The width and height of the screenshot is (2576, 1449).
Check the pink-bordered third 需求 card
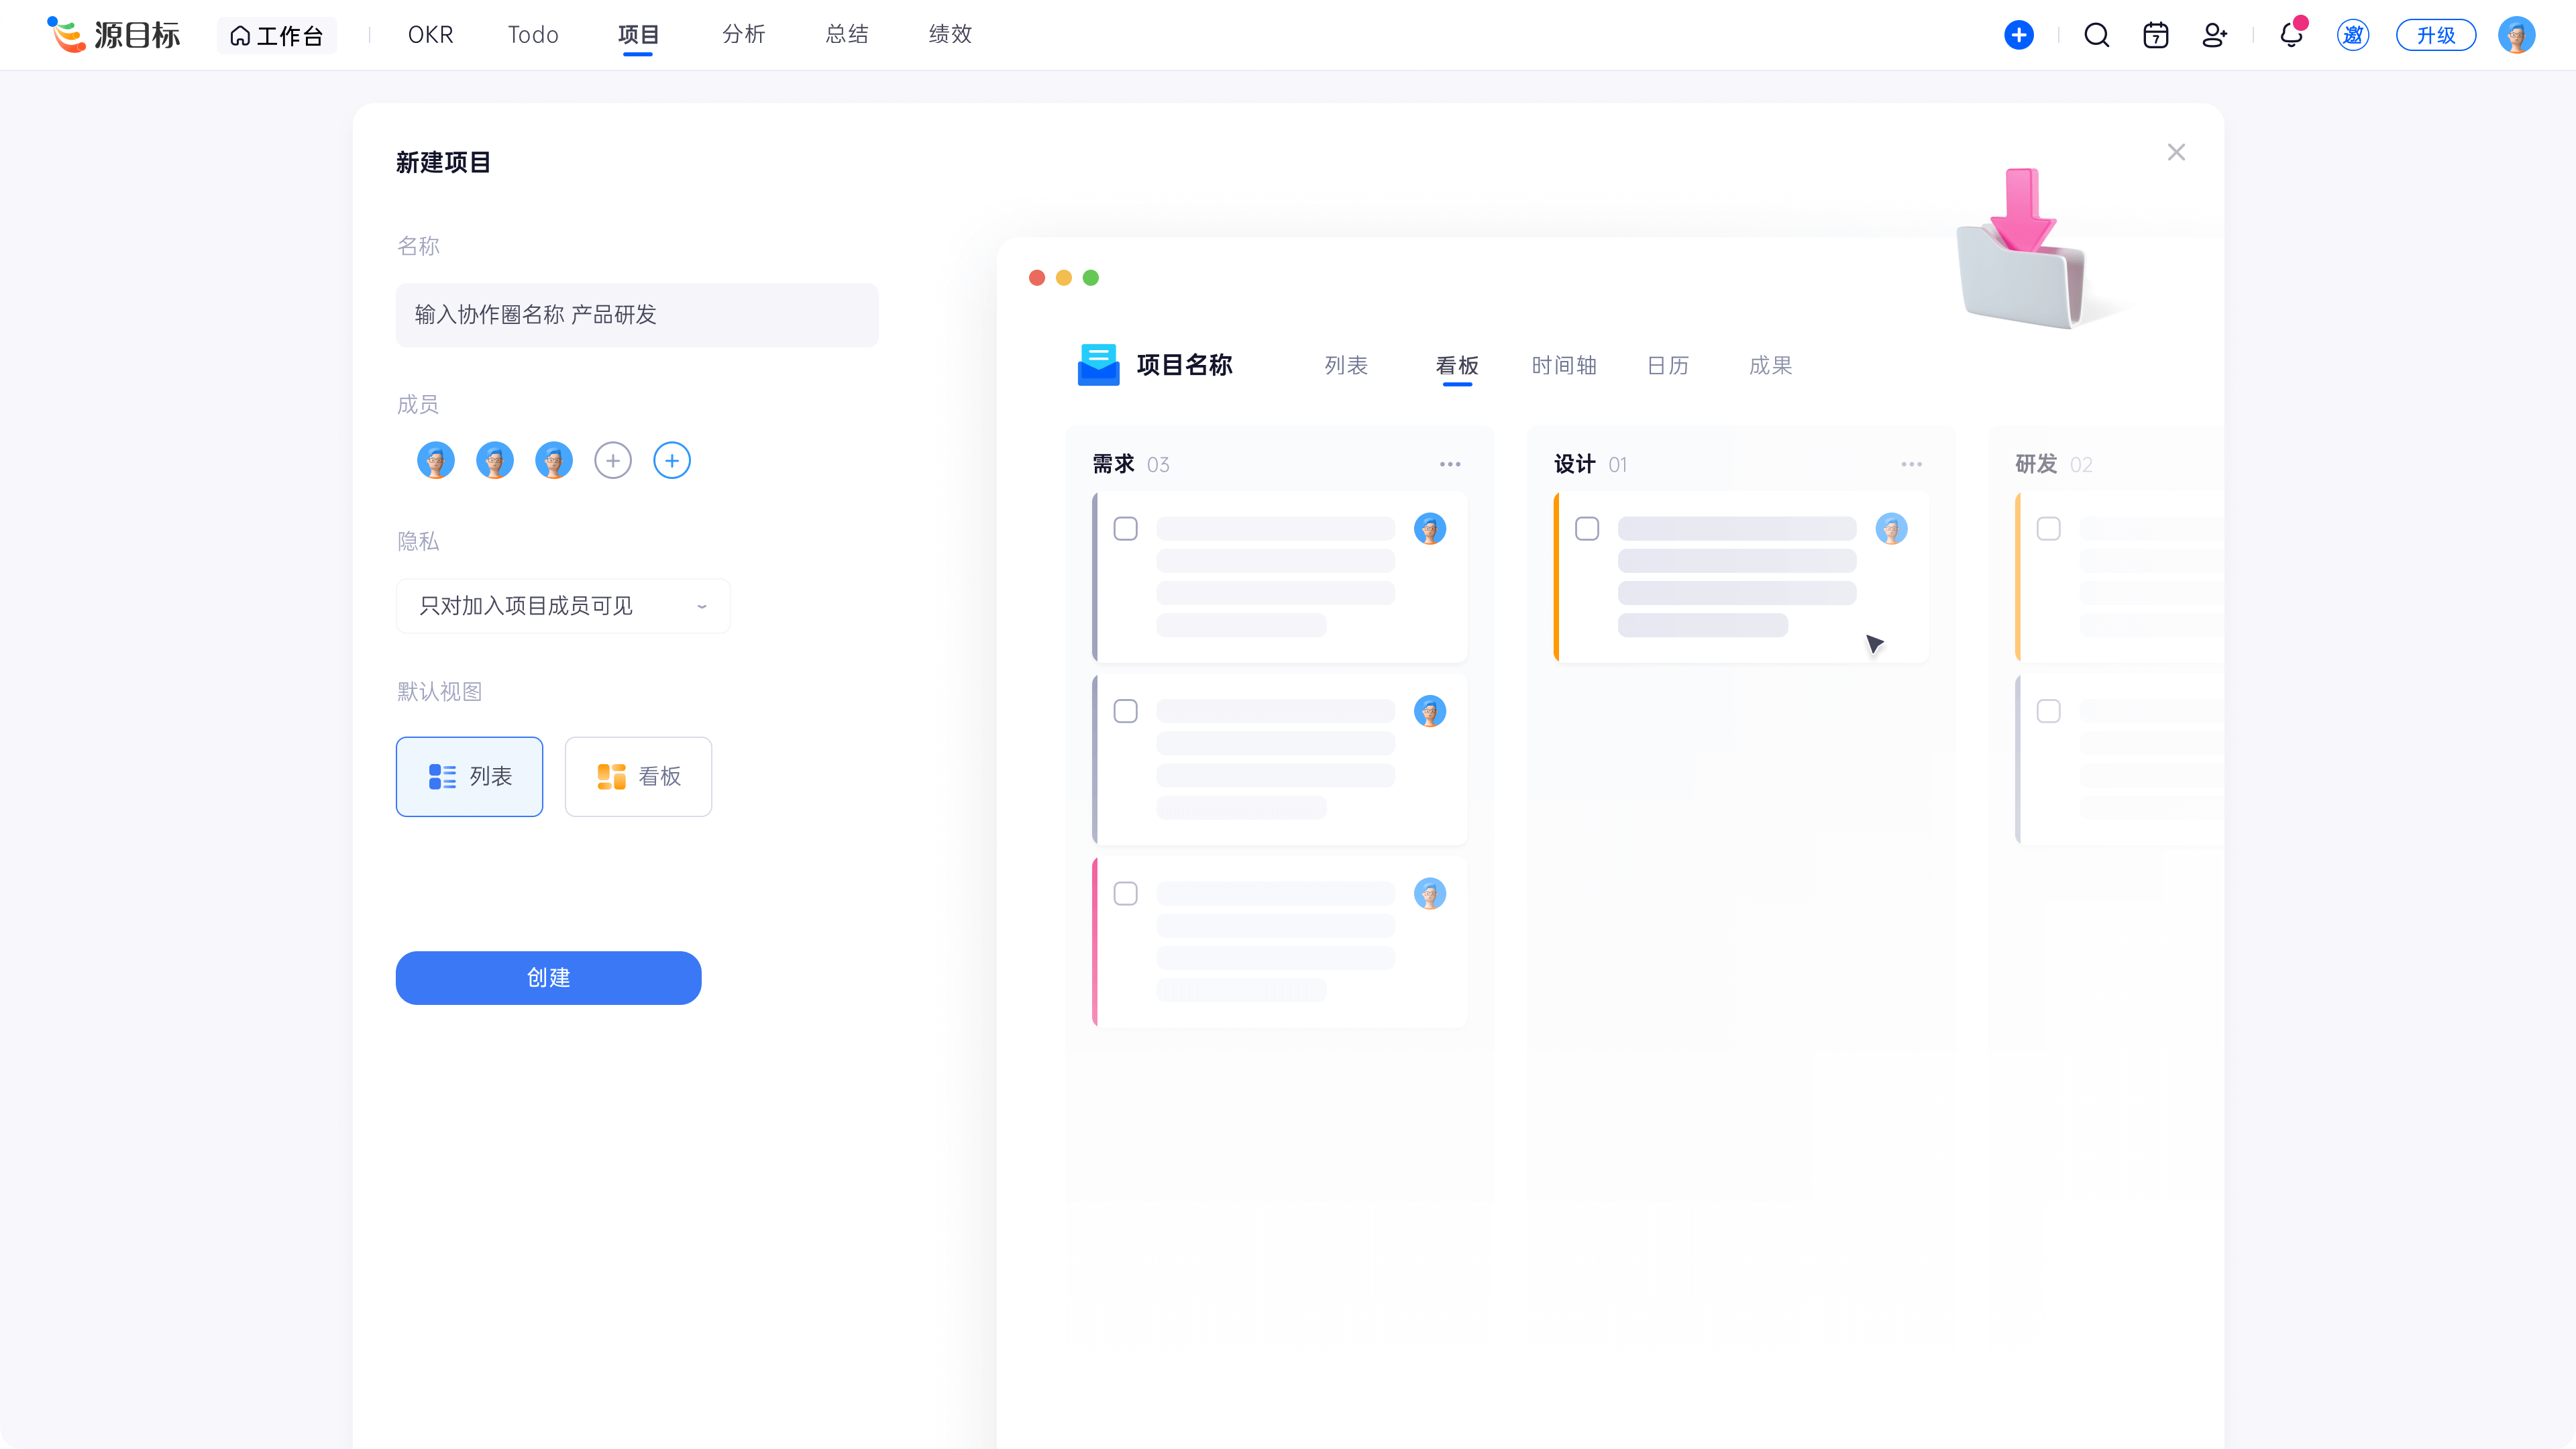1125,893
